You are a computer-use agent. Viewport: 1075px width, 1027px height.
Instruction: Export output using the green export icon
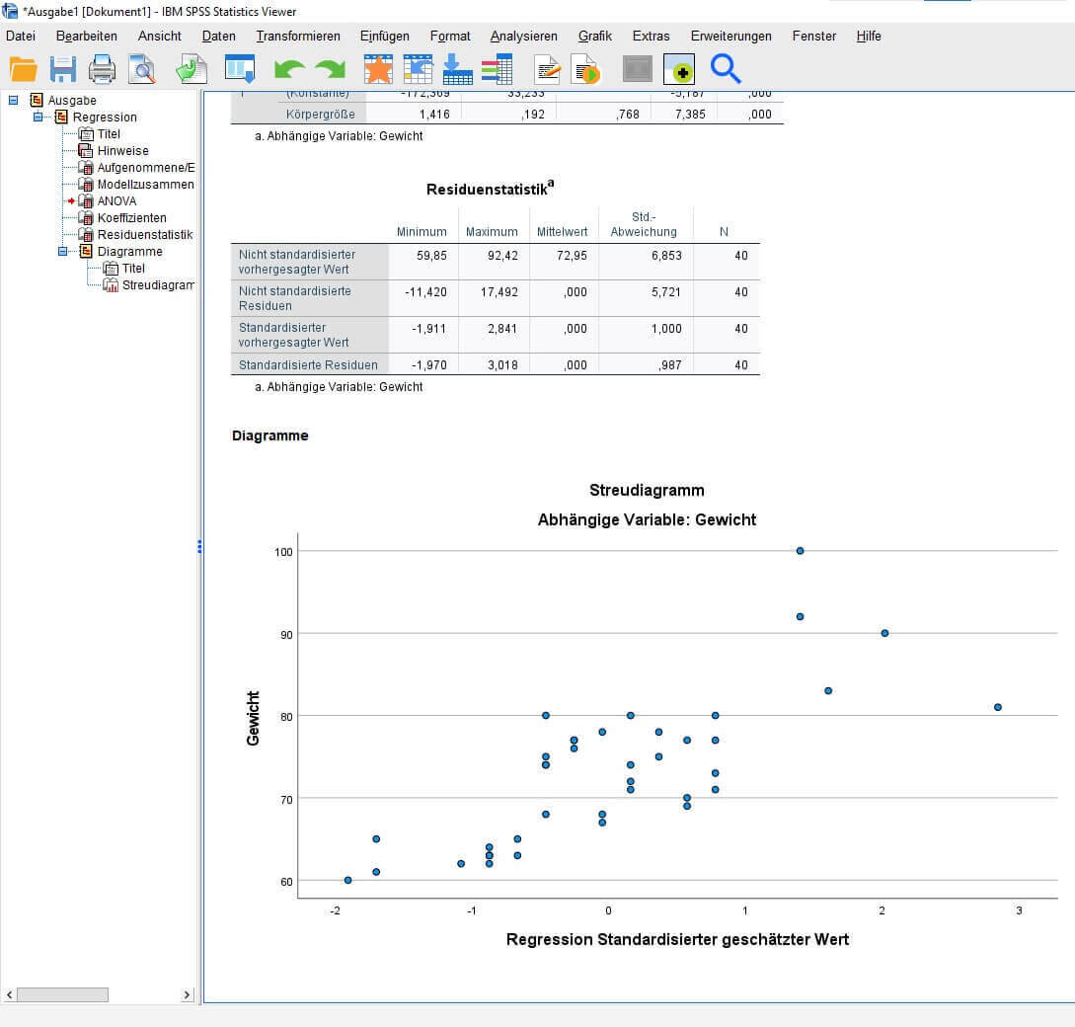click(x=189, y=69)
